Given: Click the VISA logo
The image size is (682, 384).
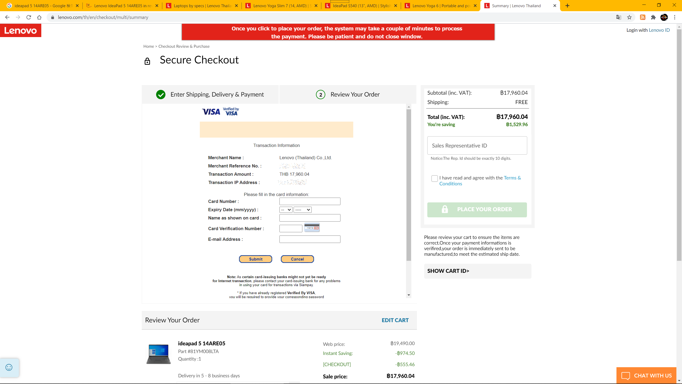Looking at the screenshot, I should [x=211, y=112].
